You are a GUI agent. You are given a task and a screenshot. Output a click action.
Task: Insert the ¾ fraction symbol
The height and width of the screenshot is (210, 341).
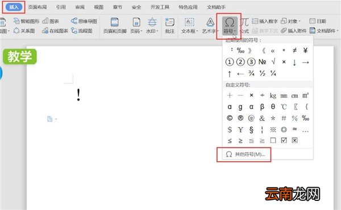251,73
